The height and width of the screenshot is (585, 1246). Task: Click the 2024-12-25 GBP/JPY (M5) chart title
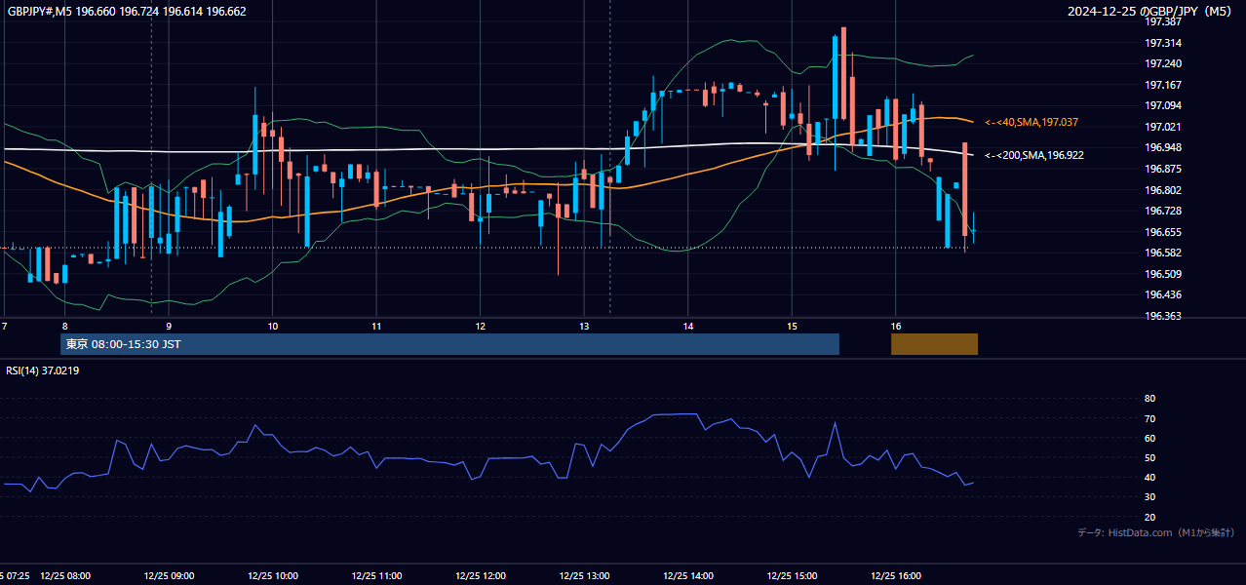pyautogui.click(x=1151, y=12)
